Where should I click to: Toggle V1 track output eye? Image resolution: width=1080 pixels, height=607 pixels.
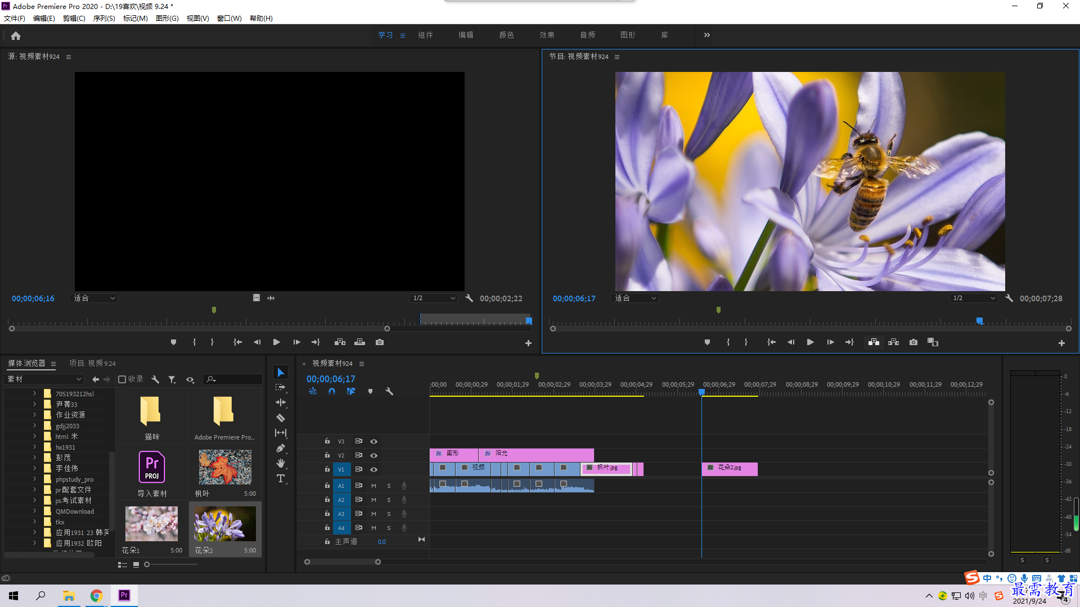pyautogui.click(x=373, y=470)
